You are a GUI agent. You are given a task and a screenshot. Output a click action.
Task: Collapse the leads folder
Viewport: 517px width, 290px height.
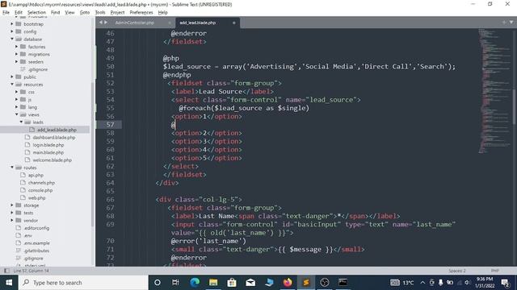click(21, 122)
